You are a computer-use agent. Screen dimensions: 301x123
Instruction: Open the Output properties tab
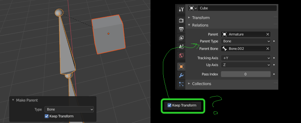click(x=181, y=29)
